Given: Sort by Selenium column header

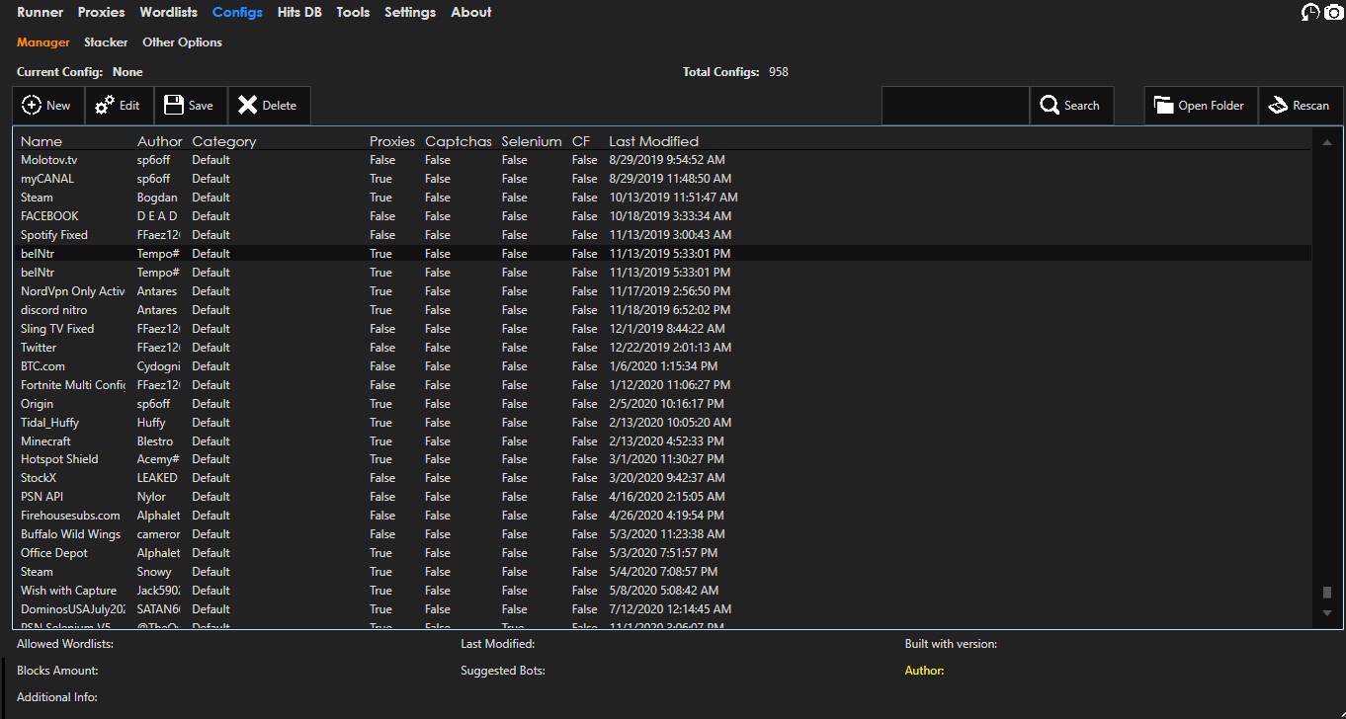Looking at the screenshot, I should [532, 141].
